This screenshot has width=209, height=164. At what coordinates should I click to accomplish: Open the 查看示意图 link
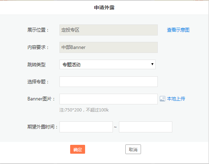pyautogui.click(x=178, y=30)
